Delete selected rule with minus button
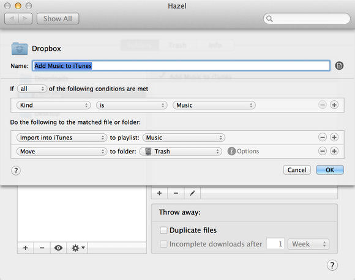 [x=176, y=193]
